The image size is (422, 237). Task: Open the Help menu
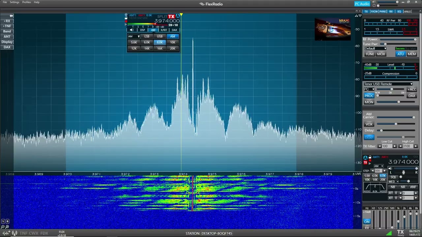click(37, 2)
